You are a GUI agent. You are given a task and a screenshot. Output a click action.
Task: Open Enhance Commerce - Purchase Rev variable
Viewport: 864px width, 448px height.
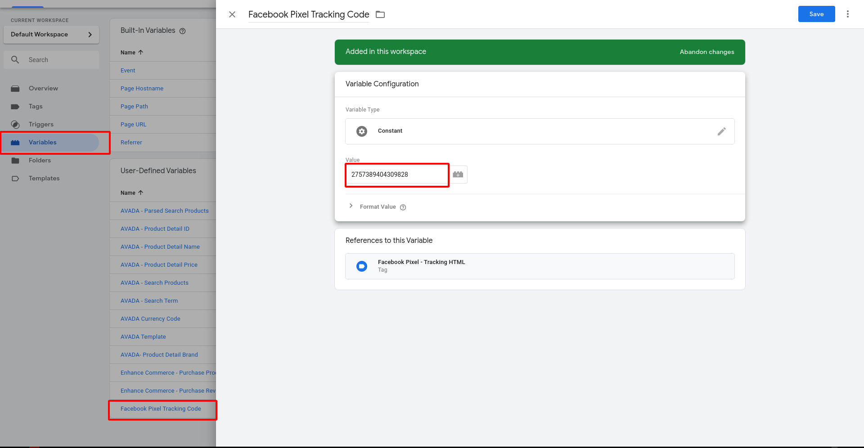(x=168, y=391)
